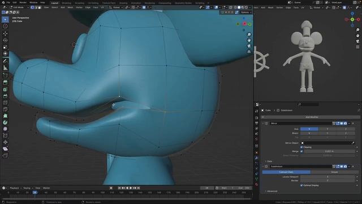Click the timeline Play button

coord(131,188)
